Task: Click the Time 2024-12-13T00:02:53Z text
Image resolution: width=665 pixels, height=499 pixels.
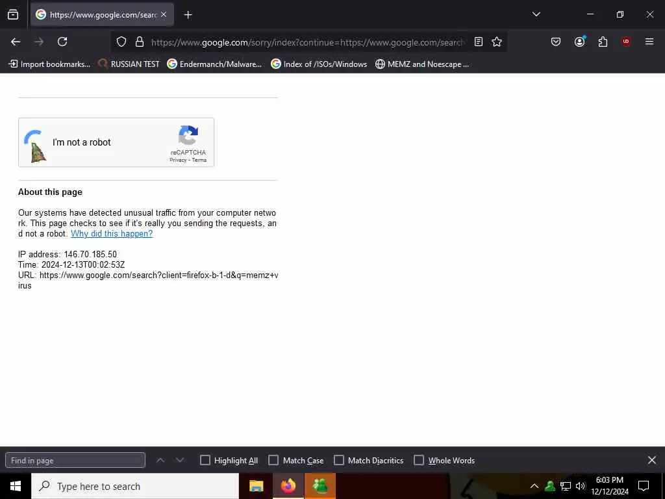Action: (x=71, y=265)
